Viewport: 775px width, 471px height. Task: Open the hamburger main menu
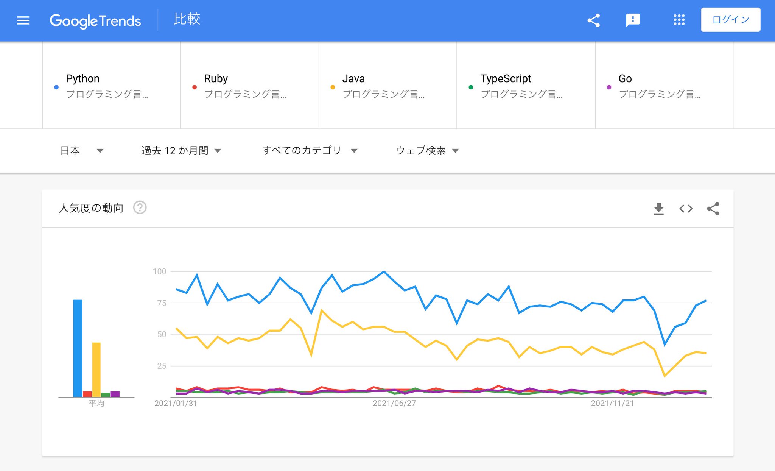pos(23,20)
